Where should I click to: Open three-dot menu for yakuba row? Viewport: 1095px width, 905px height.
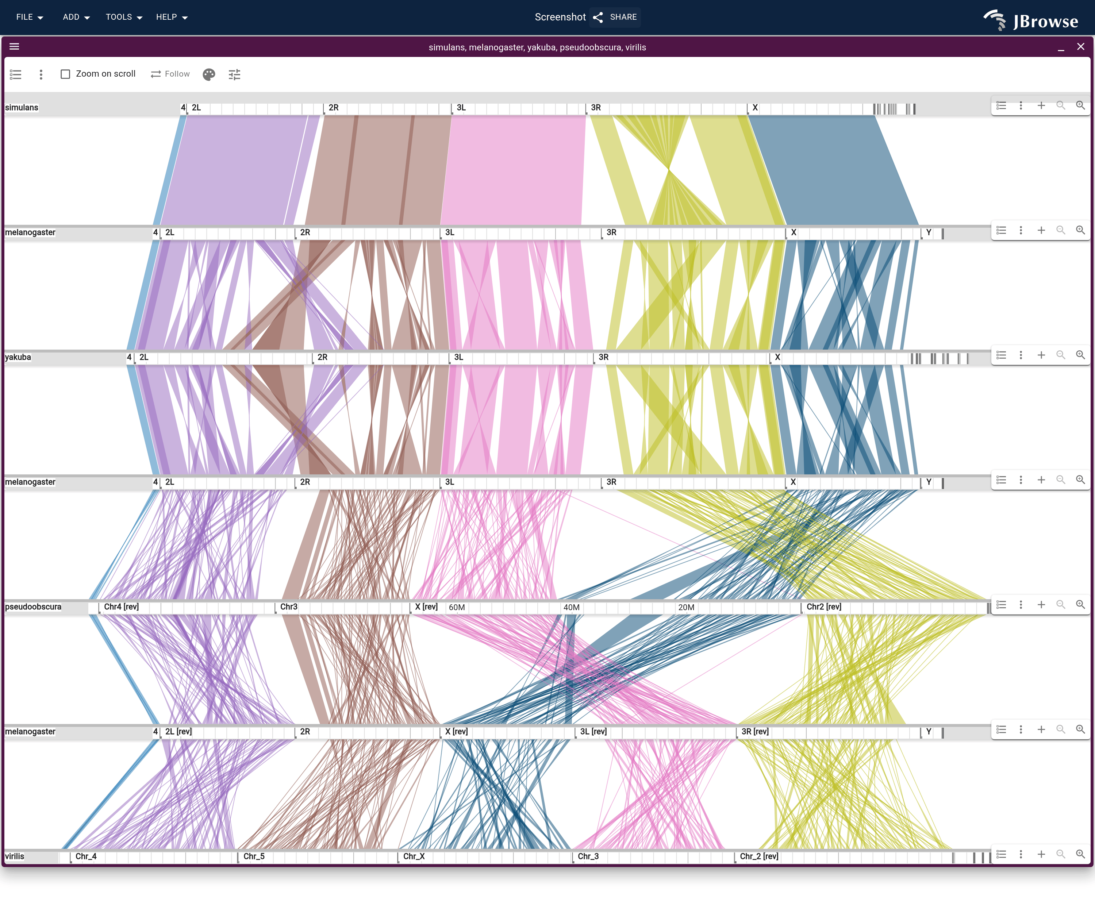1021,355
